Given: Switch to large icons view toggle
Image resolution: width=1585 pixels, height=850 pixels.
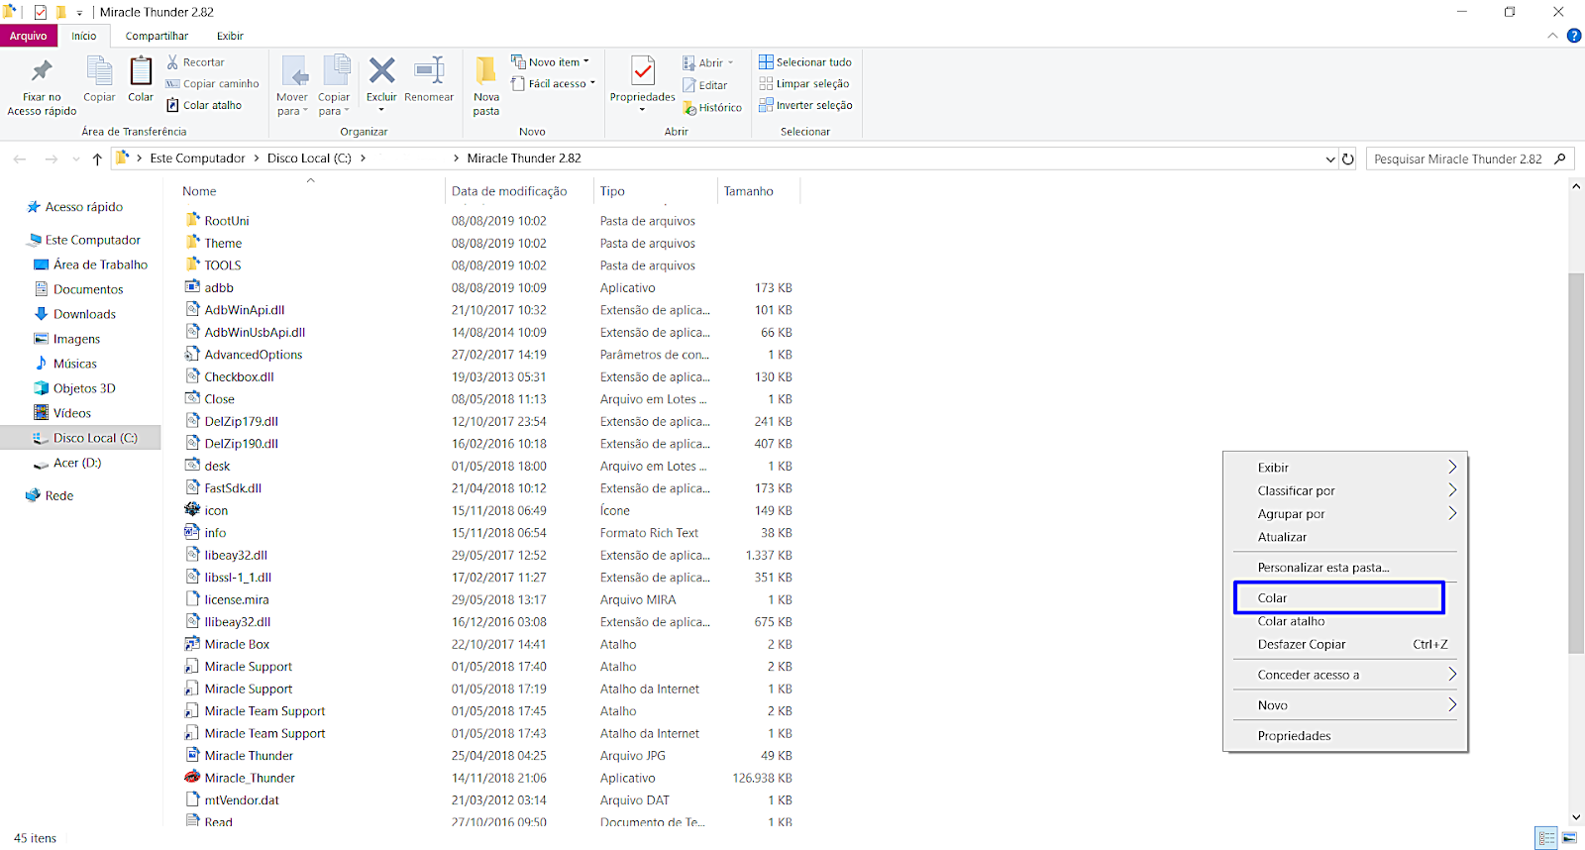Looking at the screenshot, I should point(1569,838).
